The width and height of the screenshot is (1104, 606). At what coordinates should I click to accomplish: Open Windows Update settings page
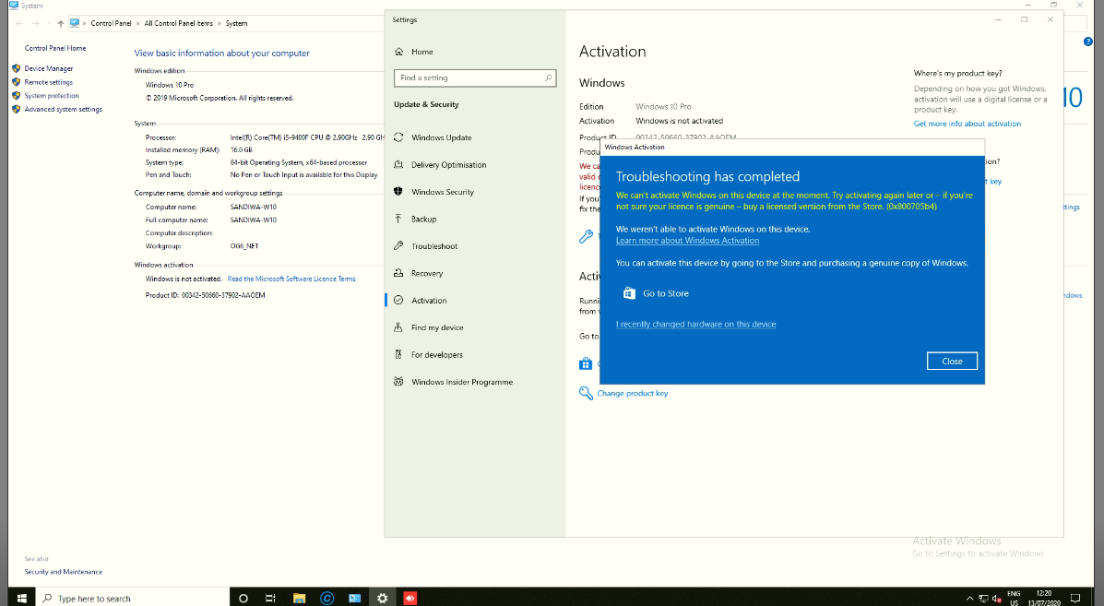coord(442,137)
